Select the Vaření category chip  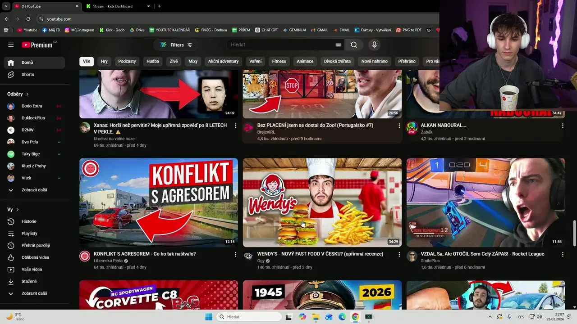click(255, 61)
